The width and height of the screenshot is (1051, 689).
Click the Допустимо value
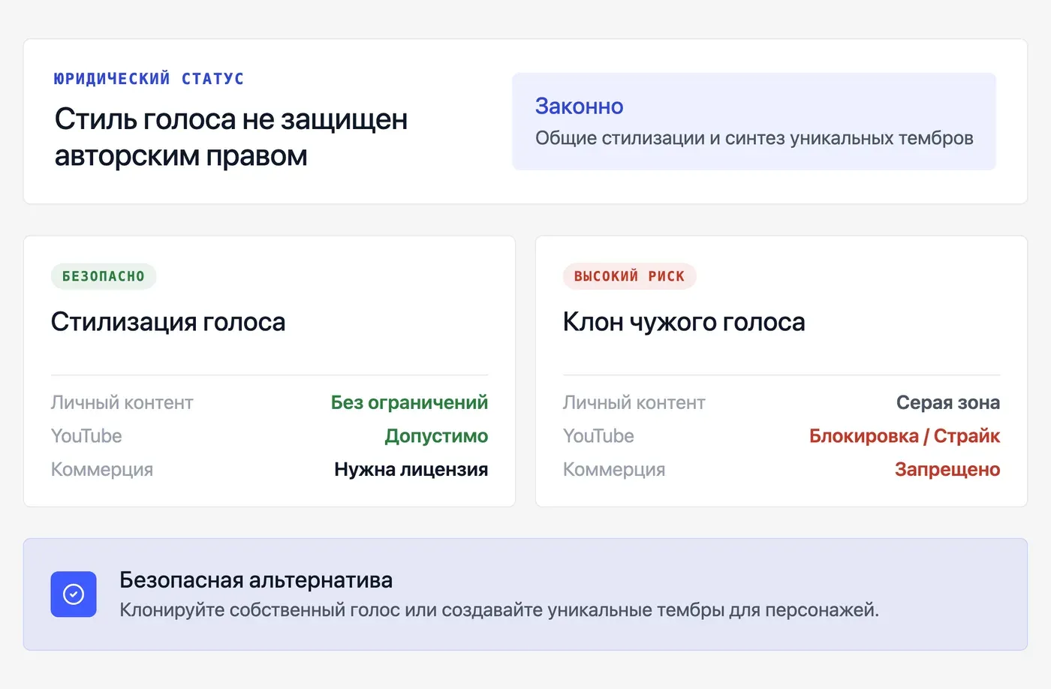(436, 436)
